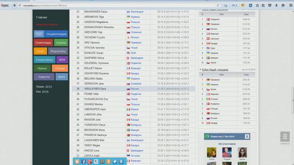Open Пекин 2015 link in sidebar
This screenshot has width=294, height=165.
[x=44, y=87]
